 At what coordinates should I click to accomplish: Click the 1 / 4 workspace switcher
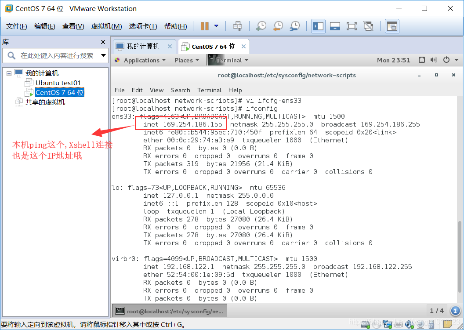point(437,311)
